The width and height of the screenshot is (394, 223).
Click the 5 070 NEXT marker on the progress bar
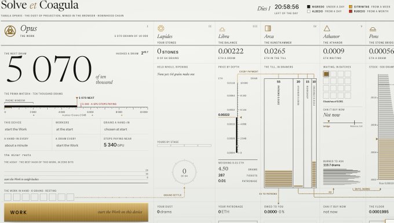(x=85, y=98)
